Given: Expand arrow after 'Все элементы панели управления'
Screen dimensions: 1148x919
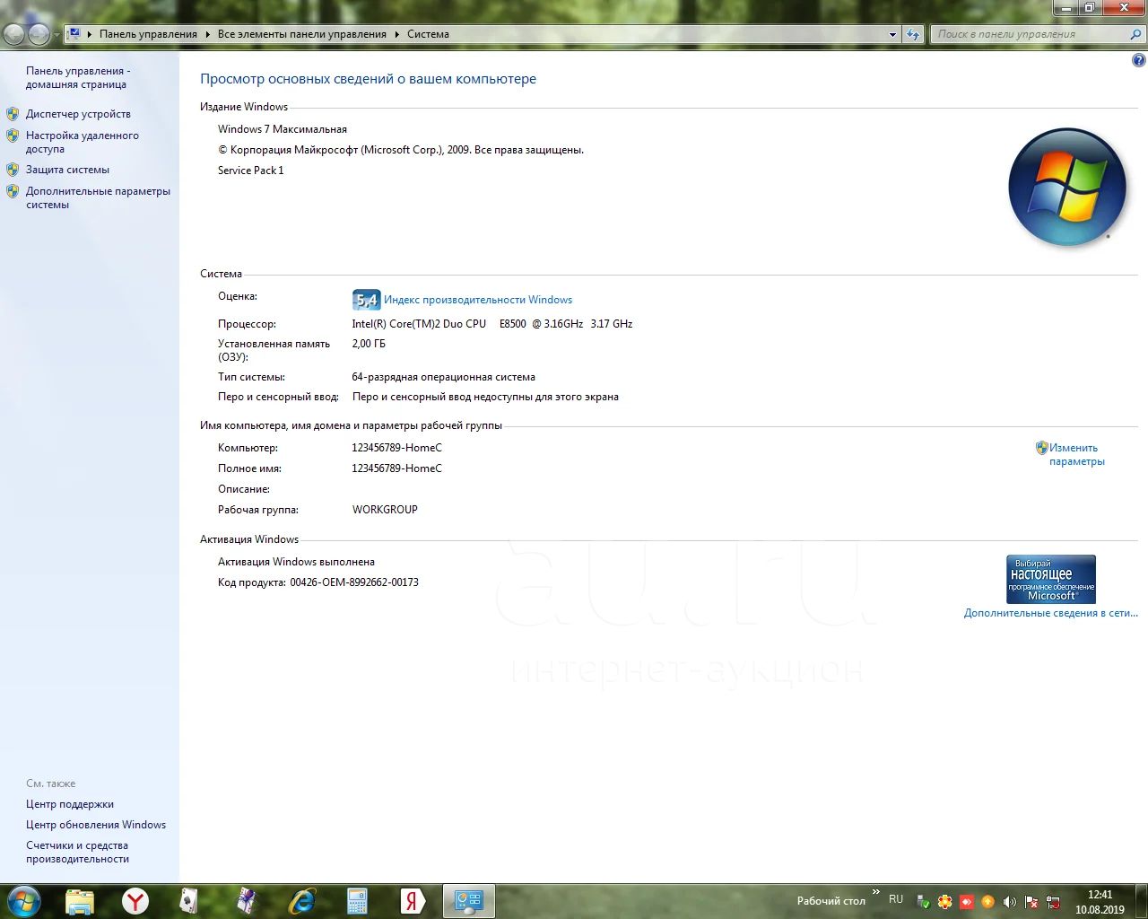Looking at the screenshot, I should (396, 34).
